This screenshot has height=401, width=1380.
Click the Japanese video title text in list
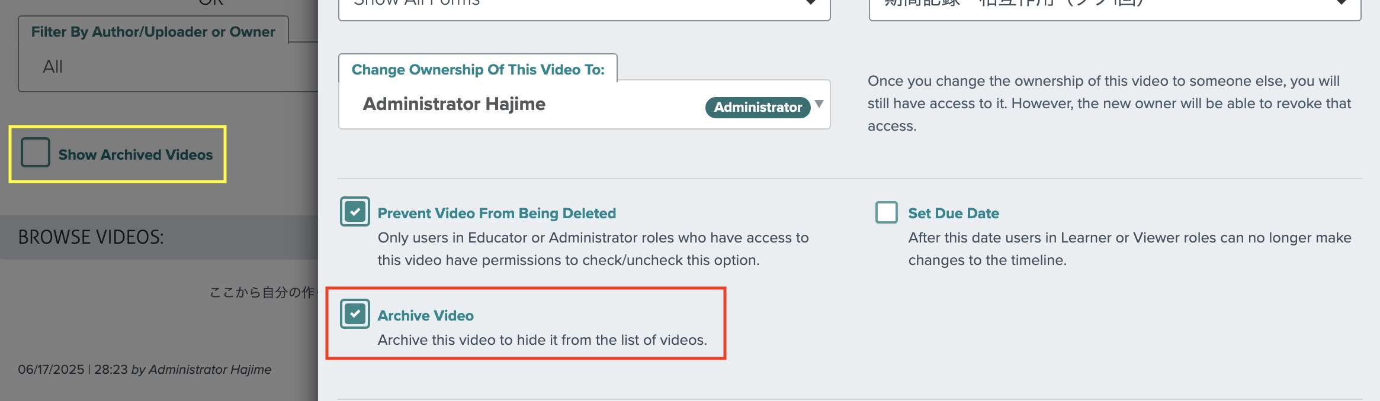pos(263,292)
